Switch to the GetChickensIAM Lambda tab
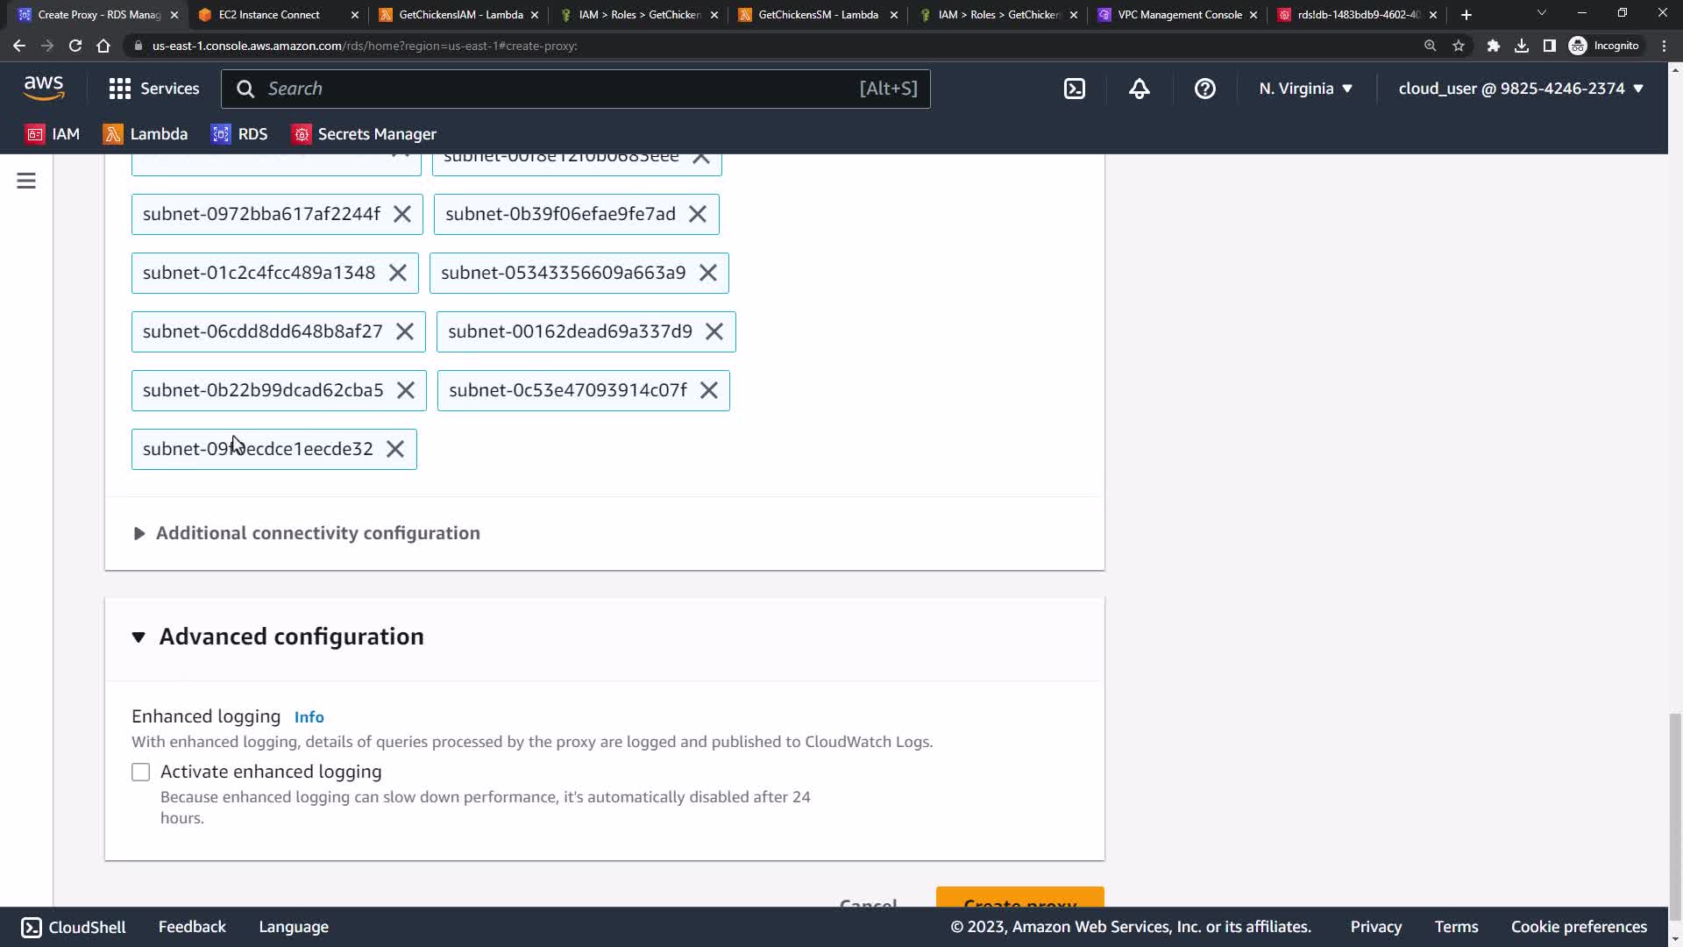The image size is (1683, 947). point(459,15)
